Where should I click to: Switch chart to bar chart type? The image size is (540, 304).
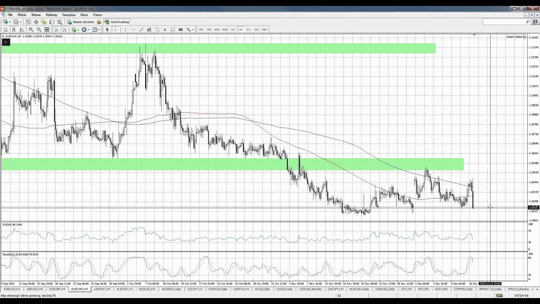(x=6, y=30)
